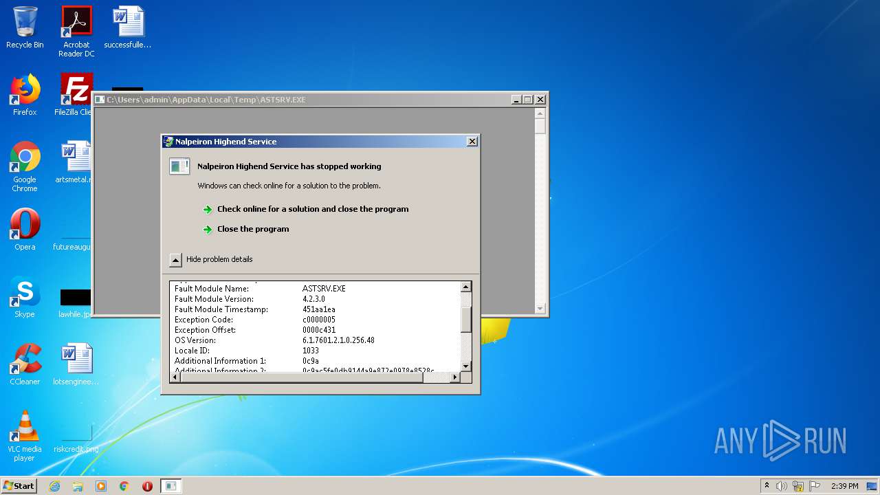Click the Start button

click(19, 485)
